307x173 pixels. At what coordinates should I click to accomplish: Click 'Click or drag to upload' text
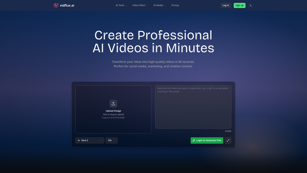(113, 114)
